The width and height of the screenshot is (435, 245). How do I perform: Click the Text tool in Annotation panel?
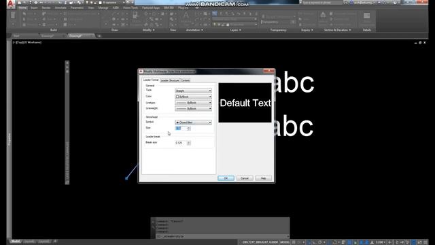186,16
